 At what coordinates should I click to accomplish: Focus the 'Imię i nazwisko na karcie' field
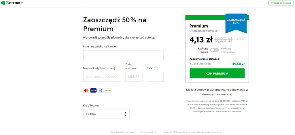pyautogui.click(x=123, y=55)
